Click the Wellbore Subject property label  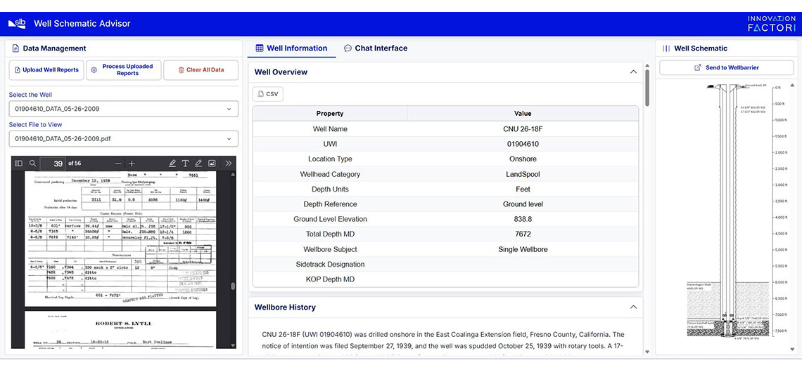[330, 249]
